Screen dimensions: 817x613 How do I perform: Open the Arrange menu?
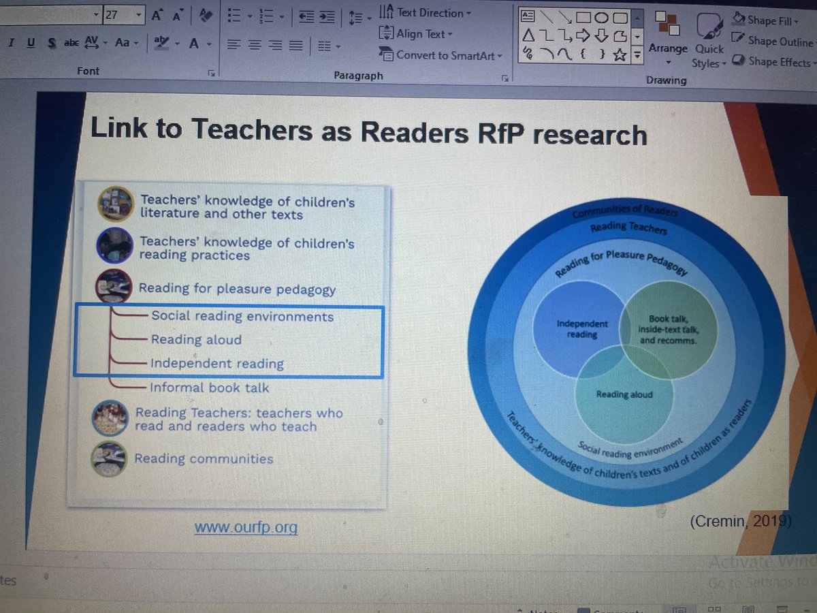tap(668, 37)
